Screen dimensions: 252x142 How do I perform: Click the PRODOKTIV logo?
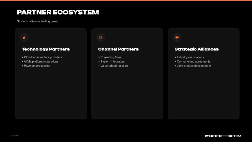223,136
